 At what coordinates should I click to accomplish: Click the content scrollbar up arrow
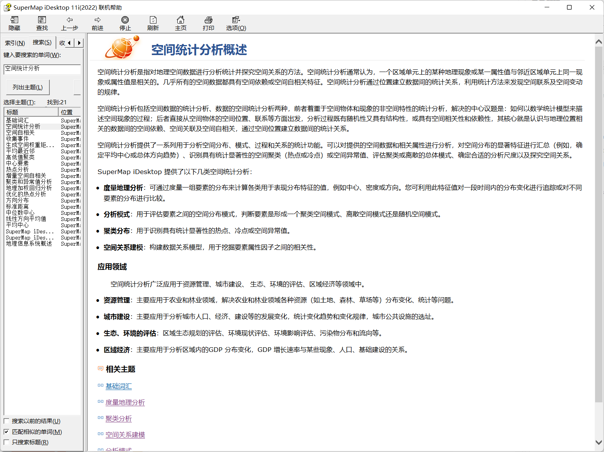pos(599,42)
